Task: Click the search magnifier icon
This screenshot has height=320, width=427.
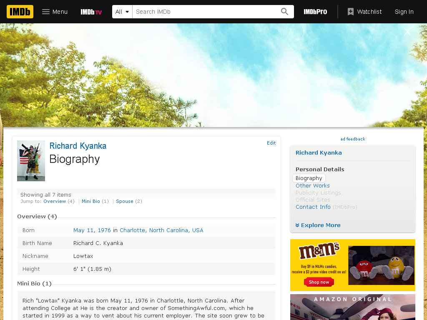Action: click(284, 11)
